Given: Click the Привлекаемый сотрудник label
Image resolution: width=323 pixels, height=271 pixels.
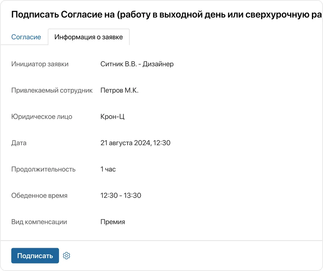Looking at the screenshot, I should pos(52,90).
